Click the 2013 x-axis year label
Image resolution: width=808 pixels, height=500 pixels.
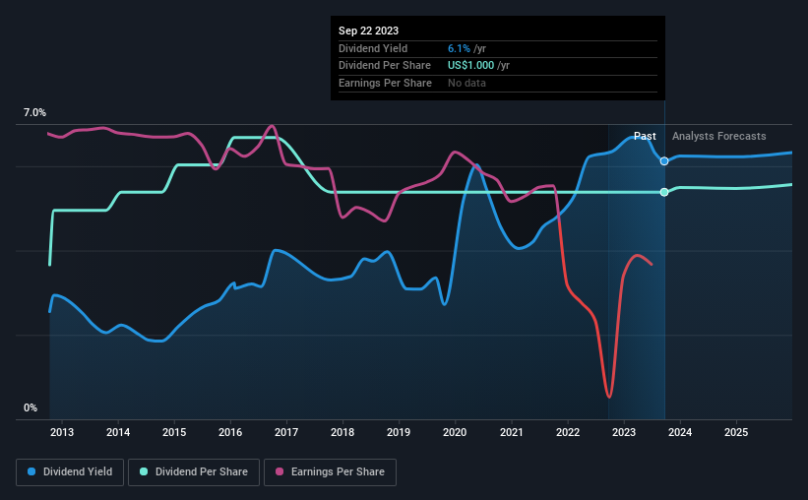[62, 432]
